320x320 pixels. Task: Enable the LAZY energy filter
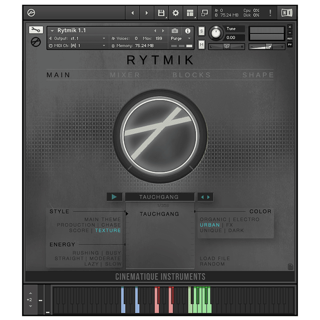tap(92, 264)
